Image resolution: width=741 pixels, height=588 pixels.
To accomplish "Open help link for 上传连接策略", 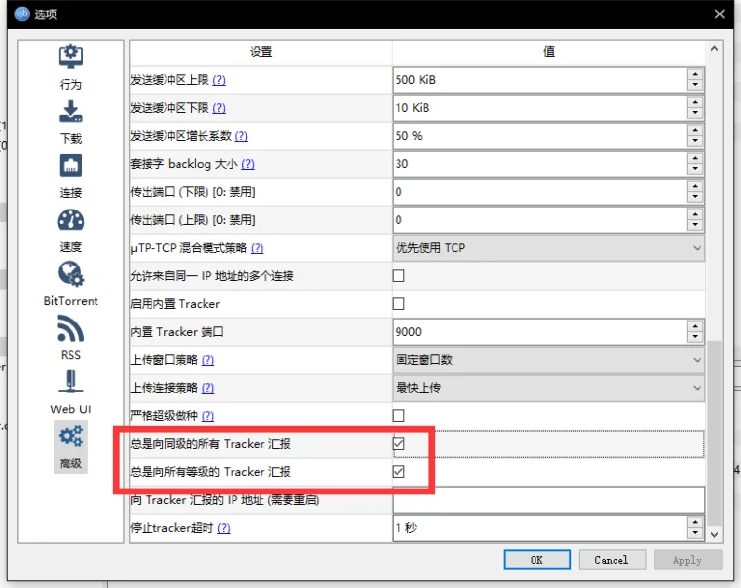I will tap(207, 388).
